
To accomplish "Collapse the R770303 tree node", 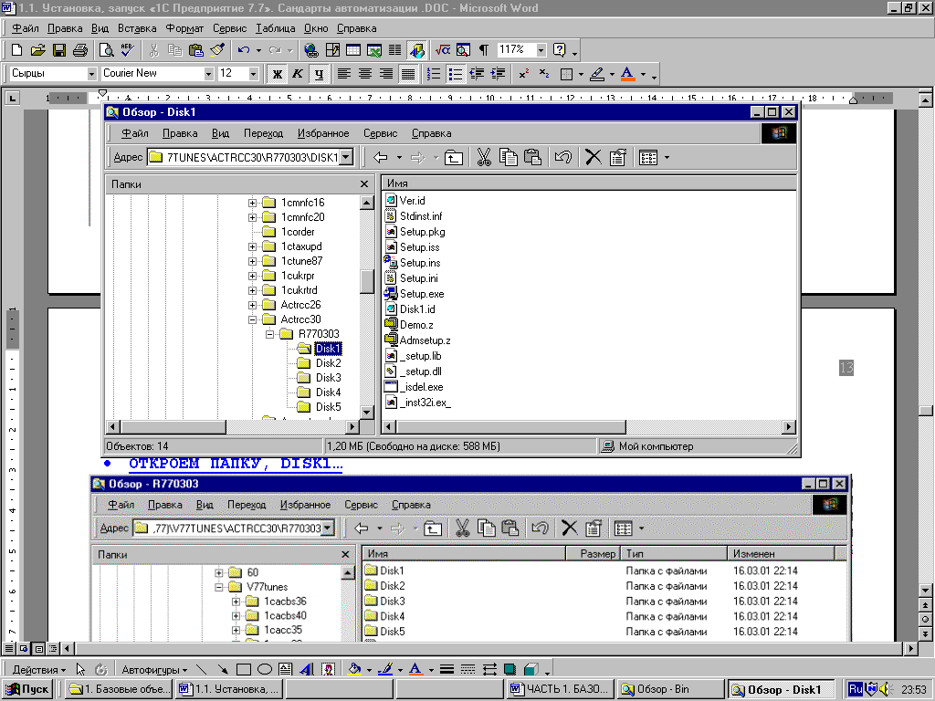I will (x=269, y=334).
